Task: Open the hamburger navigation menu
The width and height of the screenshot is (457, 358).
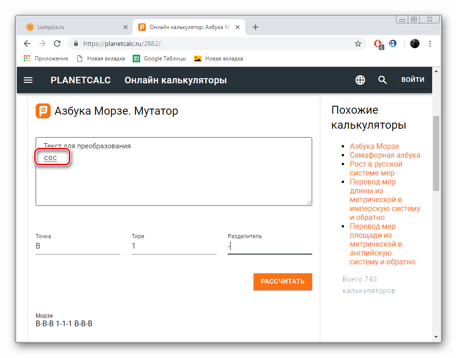Action: [x=28, y=80]
